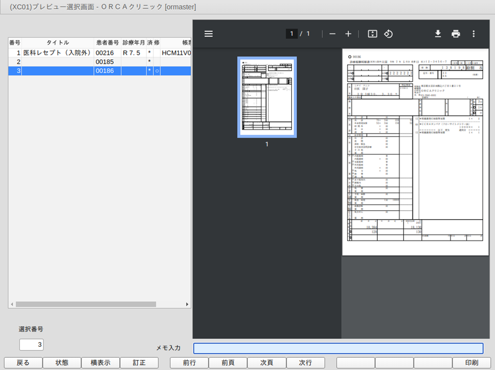The height and width of the screenshot is (370, 495).
Task: Click the メモ入力 text field
Action: tap(338, 348)
